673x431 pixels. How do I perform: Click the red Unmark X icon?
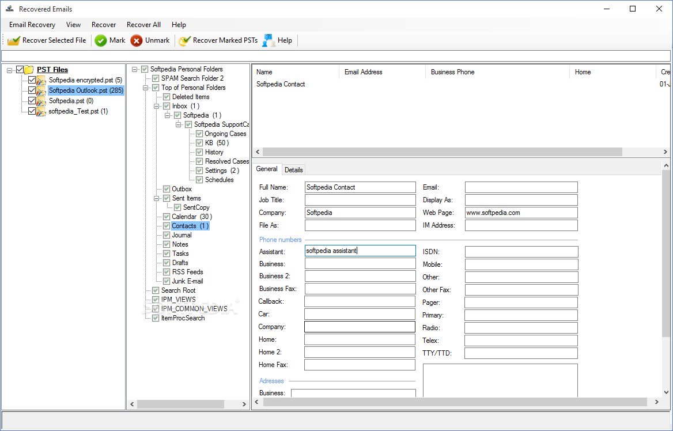click(x=137, y=40)
